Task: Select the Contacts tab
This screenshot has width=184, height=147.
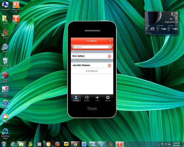Action: 76,98
